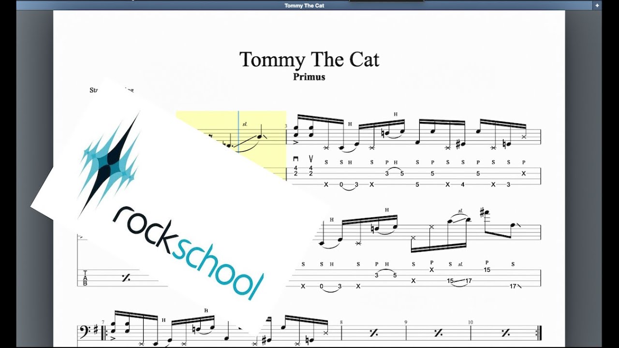
Task: Select the repeat-bar symbol in measure 9
Action: point(438,333)
